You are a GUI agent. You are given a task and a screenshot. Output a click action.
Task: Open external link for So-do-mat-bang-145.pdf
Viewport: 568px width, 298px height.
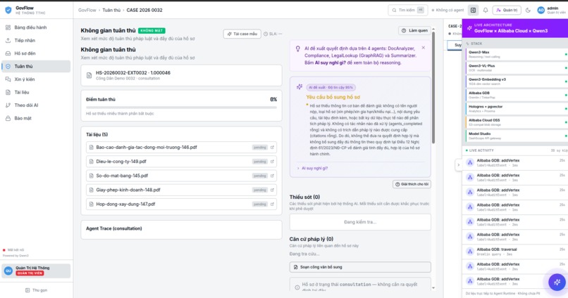[x=272, y=176]
